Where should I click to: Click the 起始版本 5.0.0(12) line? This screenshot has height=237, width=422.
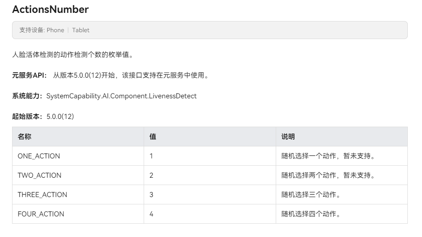(43, 116)
